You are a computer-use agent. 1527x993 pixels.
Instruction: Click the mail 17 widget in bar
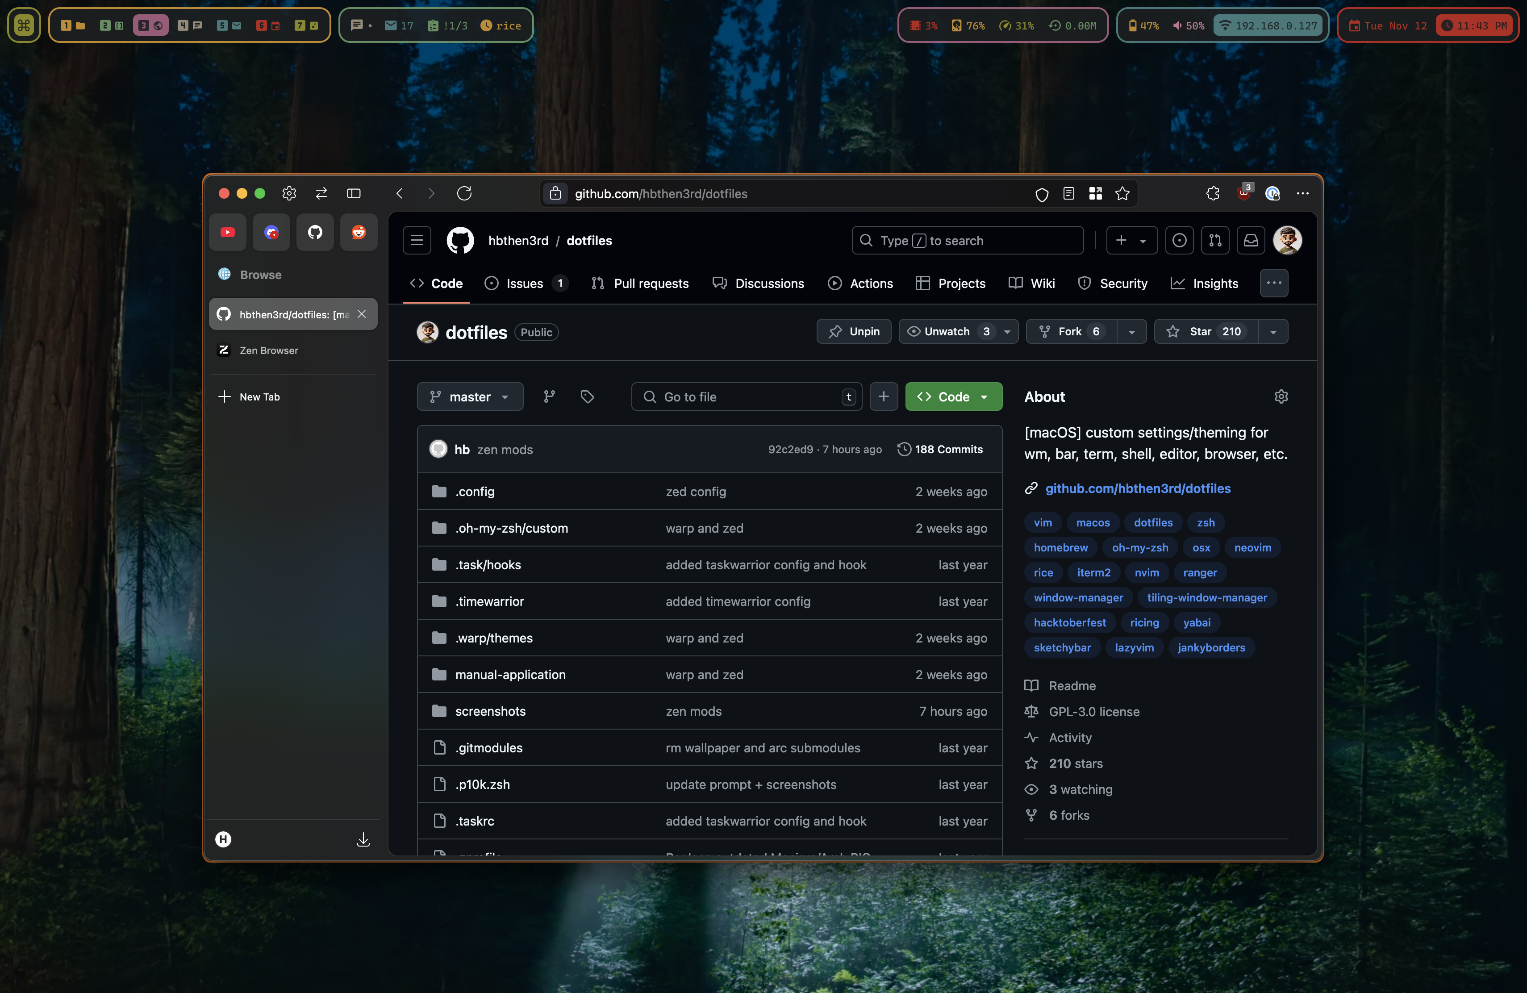coord(398,25)
